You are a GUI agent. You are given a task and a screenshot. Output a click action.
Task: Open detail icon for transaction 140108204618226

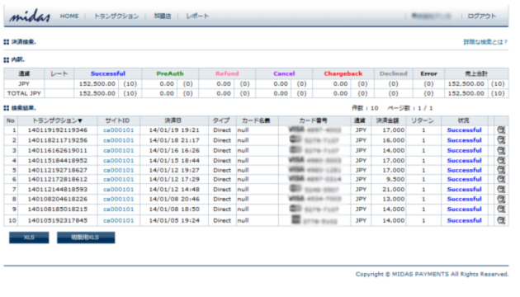(x=501, y=199)
